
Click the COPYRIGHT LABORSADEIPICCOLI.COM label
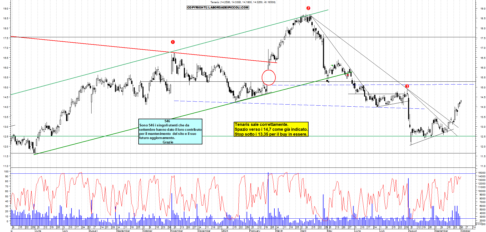tap(218, 7)
